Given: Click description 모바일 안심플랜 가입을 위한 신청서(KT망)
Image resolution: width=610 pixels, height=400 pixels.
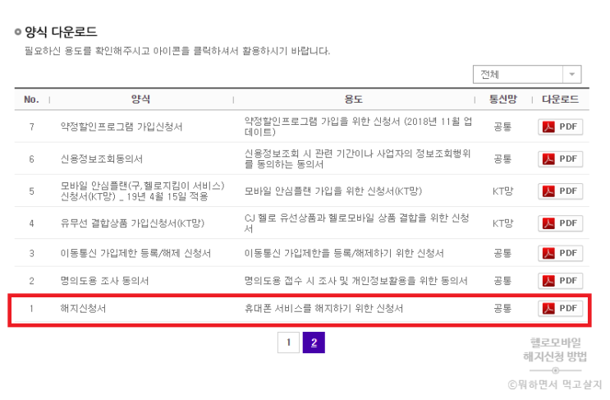Looking at the screenshot, I should (333, 191).
